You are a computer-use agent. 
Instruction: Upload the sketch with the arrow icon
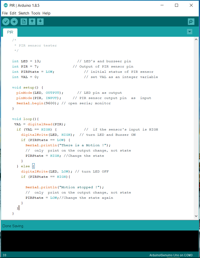(x=14, y=22)
